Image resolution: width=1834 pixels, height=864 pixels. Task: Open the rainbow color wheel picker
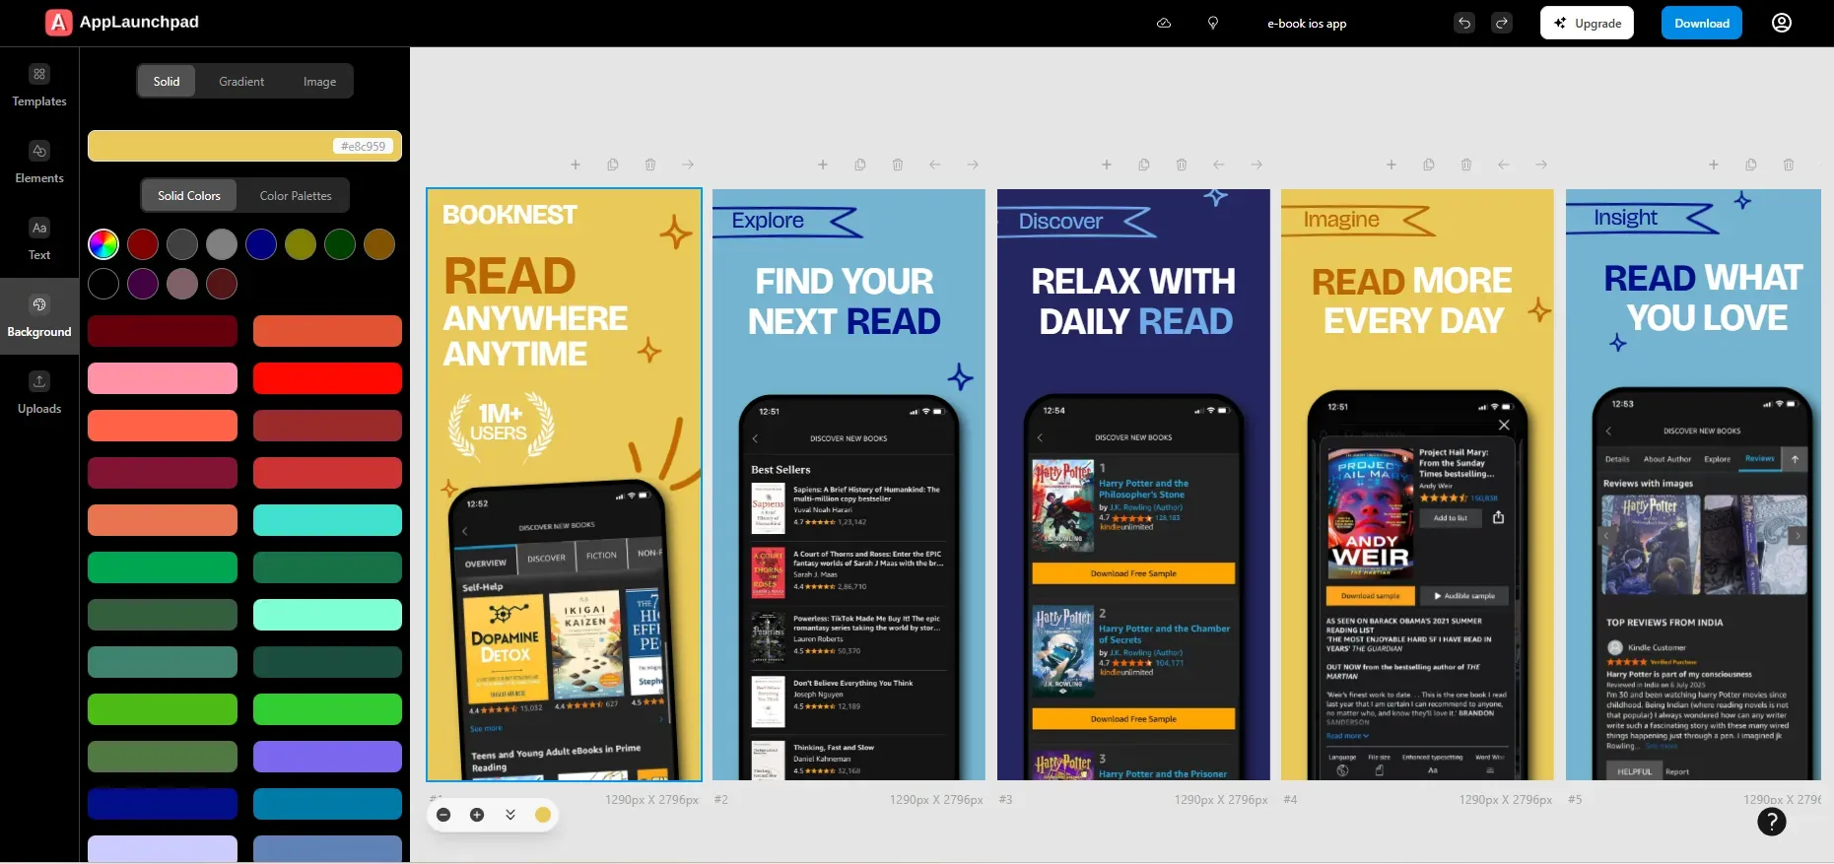103,244
